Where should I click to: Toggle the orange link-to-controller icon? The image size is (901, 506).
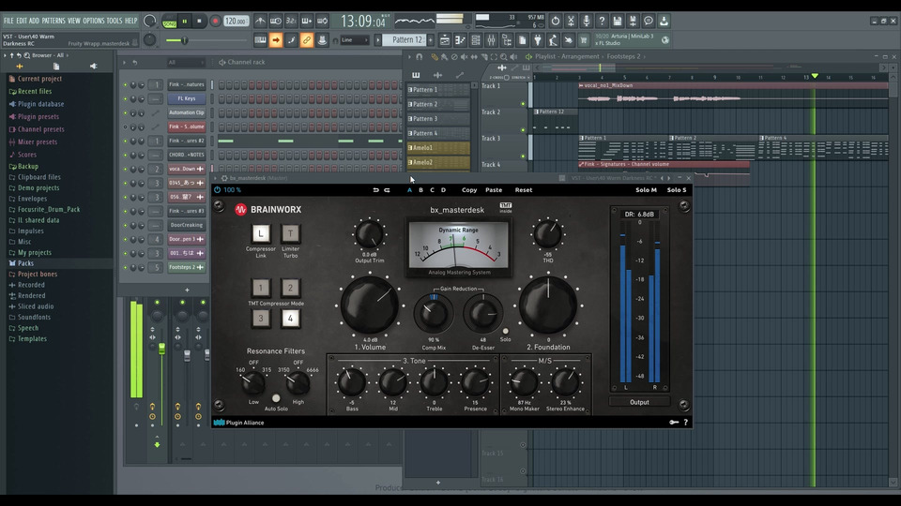[307, 40]
